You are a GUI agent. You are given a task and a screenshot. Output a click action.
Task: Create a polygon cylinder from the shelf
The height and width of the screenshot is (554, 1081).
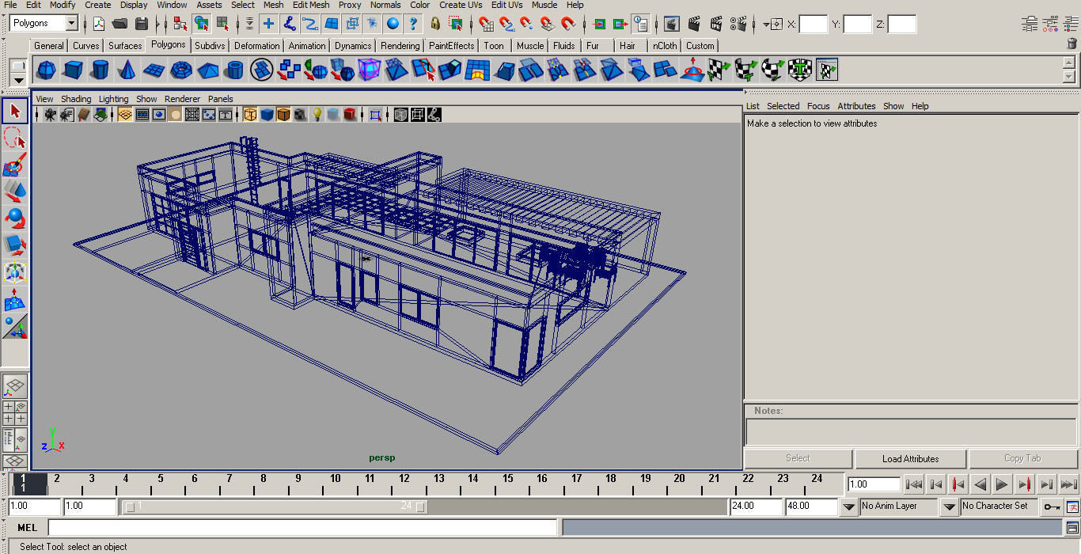101,70
